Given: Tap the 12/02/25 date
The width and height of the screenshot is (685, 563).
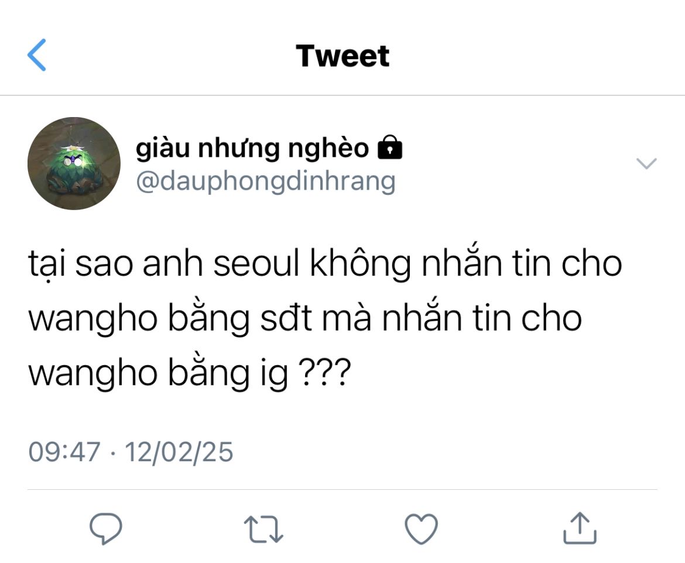Looking at the screenshot, I should point(179,452).
